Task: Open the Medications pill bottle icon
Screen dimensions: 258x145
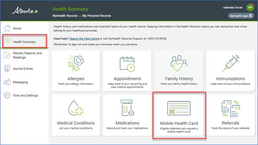Action: (x=127, y=108)
